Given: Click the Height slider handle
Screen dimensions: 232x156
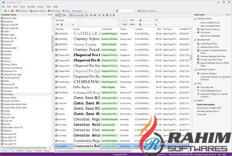Looking at the screenshot, I should coord(140,25).
